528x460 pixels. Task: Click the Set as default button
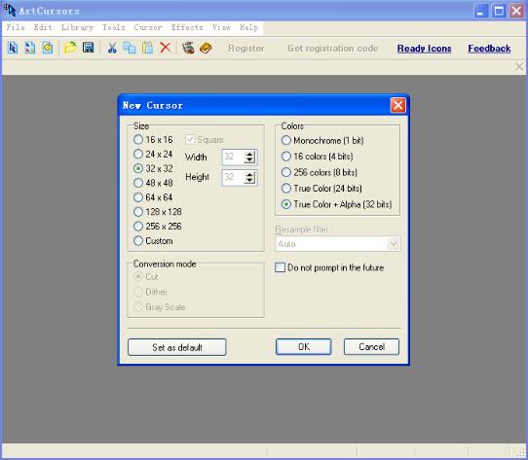click(176, 347)
